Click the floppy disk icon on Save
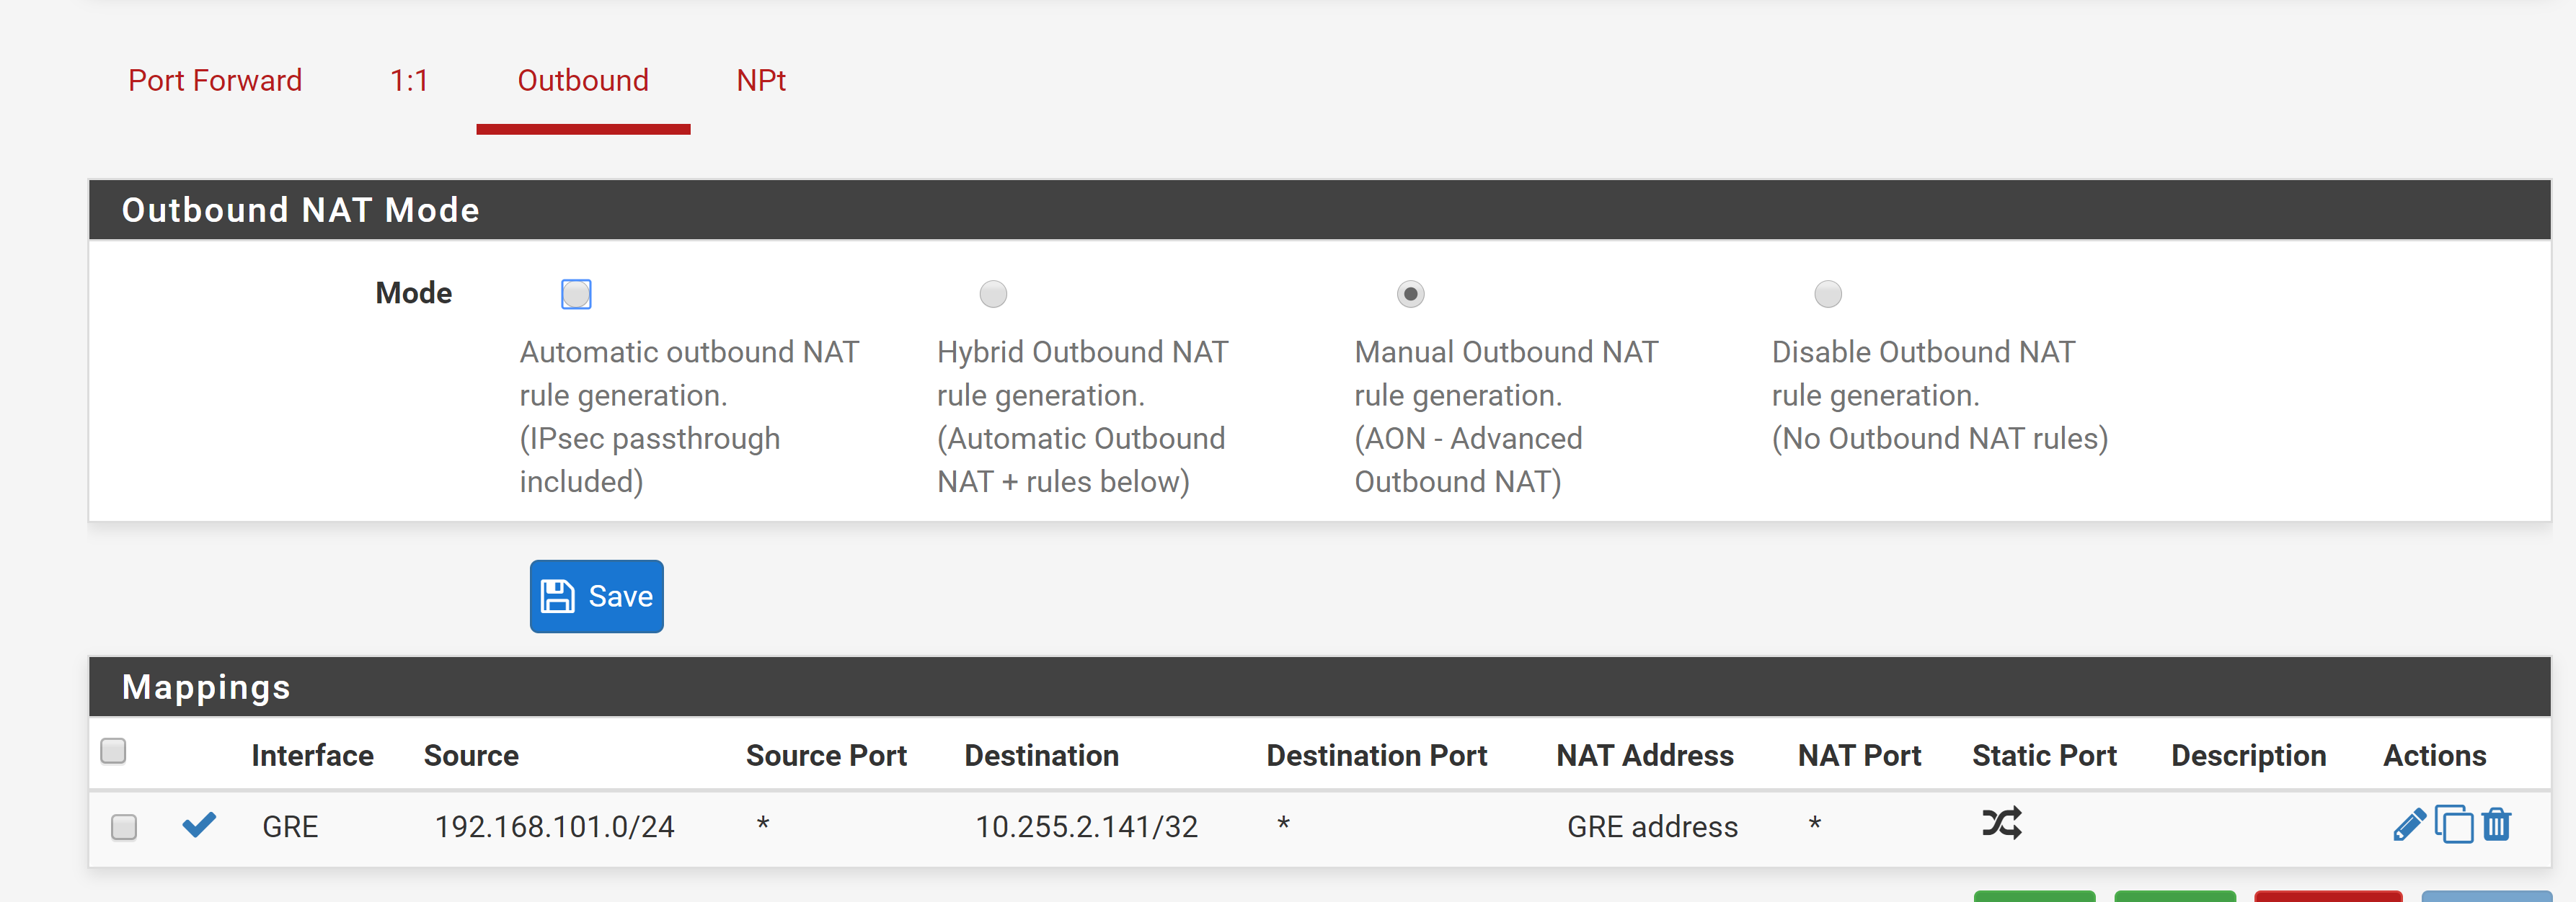Image resolution: width=2576 pixels, height=902 pixels. (x=557, y=597)
